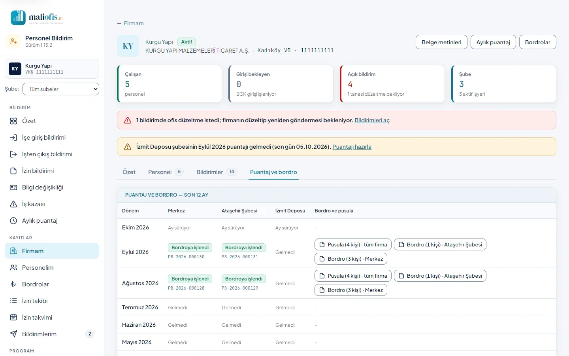The image size is (569, 356).
Task: Click the Kurgu Yapı company selector card
Action: point(52,69)
